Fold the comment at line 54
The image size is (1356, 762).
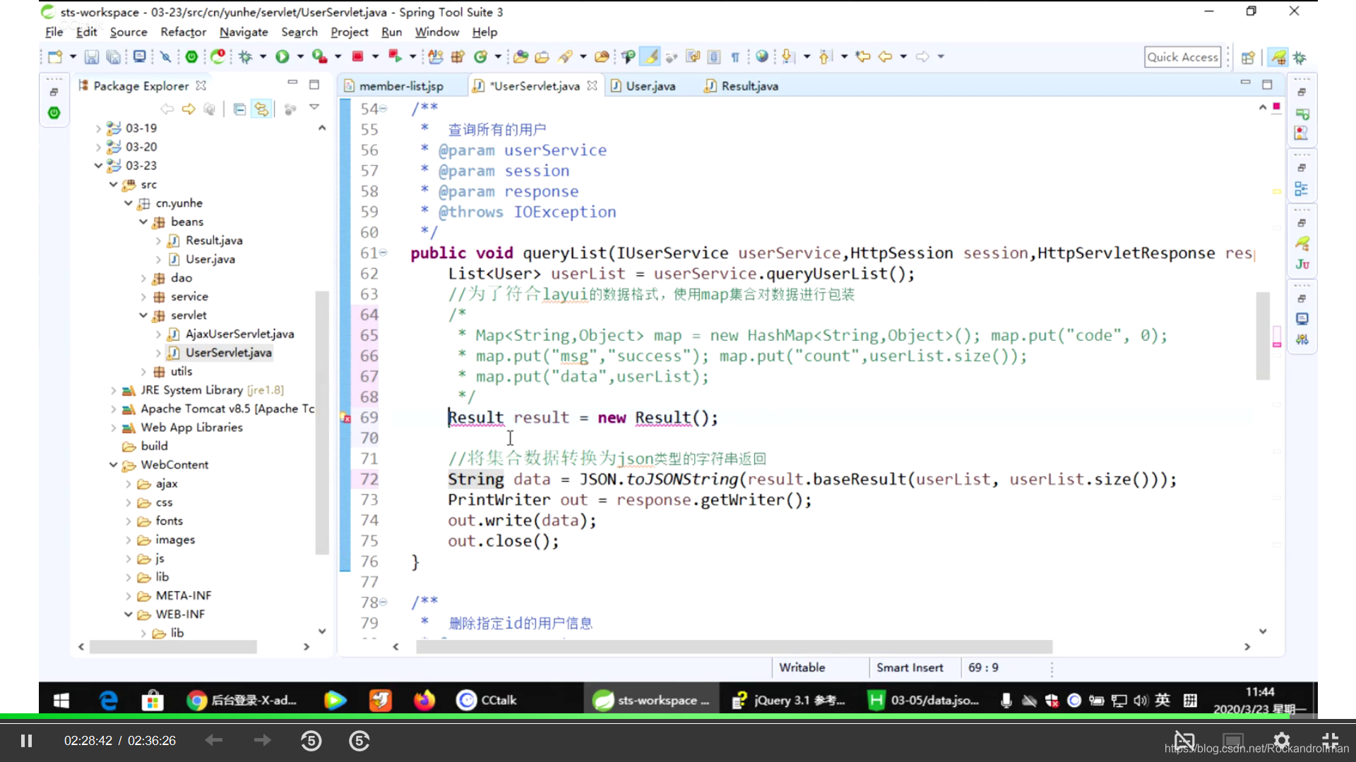pos(383,109)
